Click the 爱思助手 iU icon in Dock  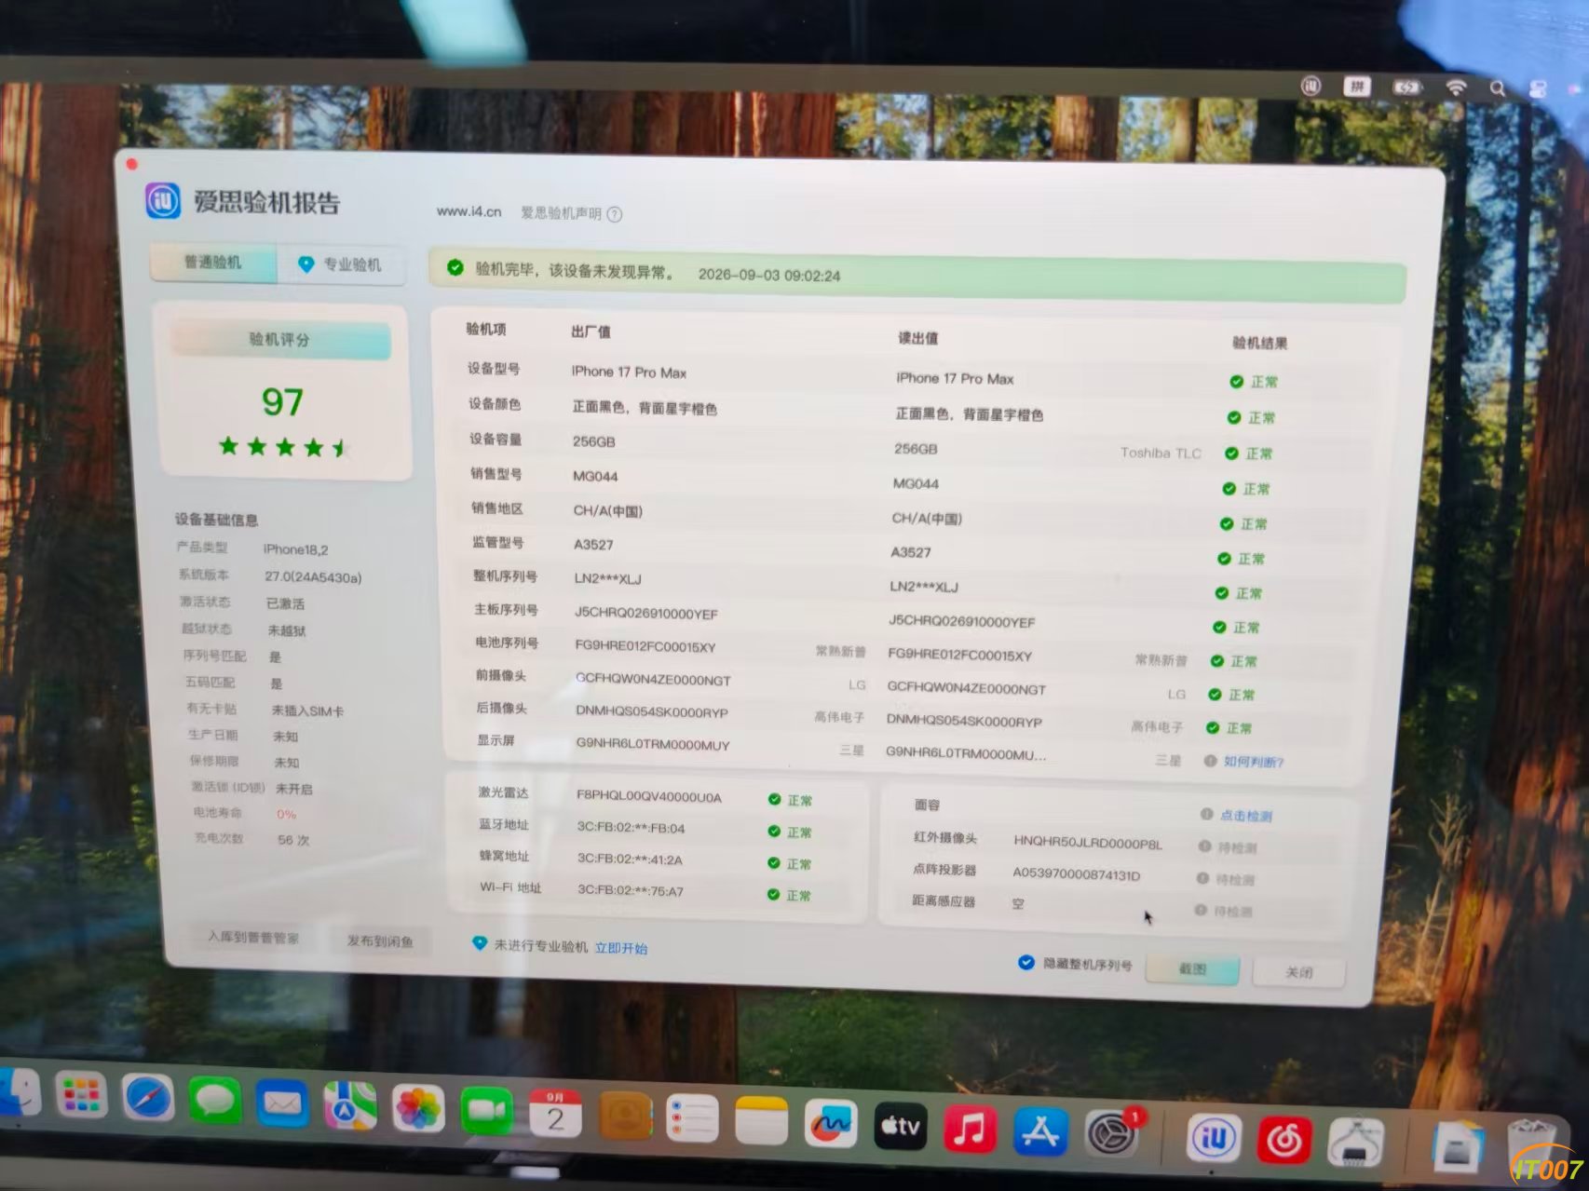(x=1213, y=1137)
